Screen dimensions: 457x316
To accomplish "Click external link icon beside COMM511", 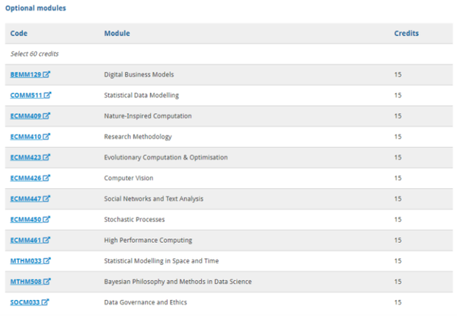I will 47,95.
